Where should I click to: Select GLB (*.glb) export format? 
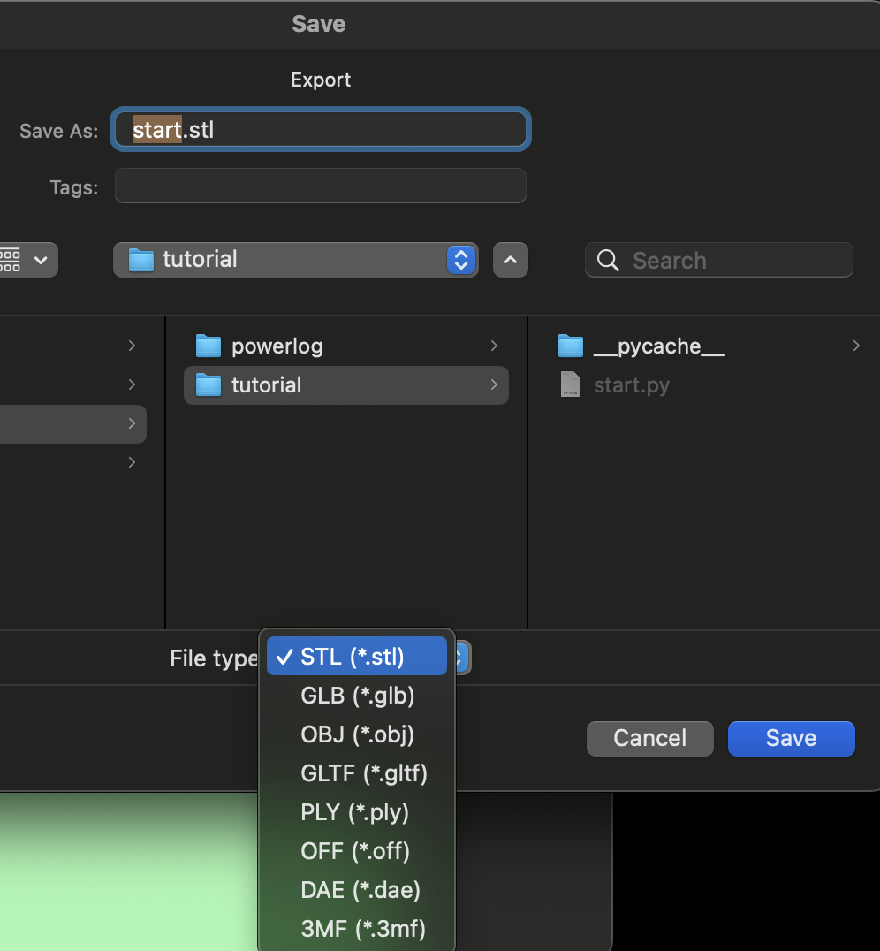(356, 696)
